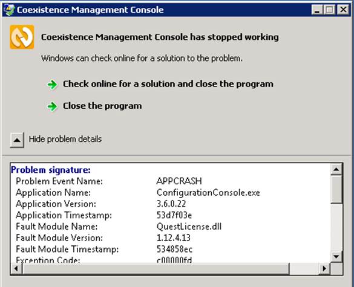354x287 pixels.
Task: Click the vertical scrollbar thumb
Action: coord(336,190)
